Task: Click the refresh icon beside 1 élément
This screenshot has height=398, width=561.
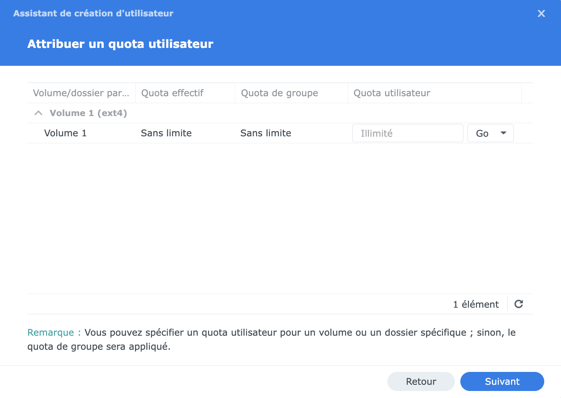Action: pos(518,304)
